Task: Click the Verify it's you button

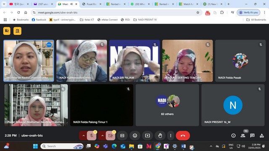Action: pyautogui.click(x=248, y=13)
